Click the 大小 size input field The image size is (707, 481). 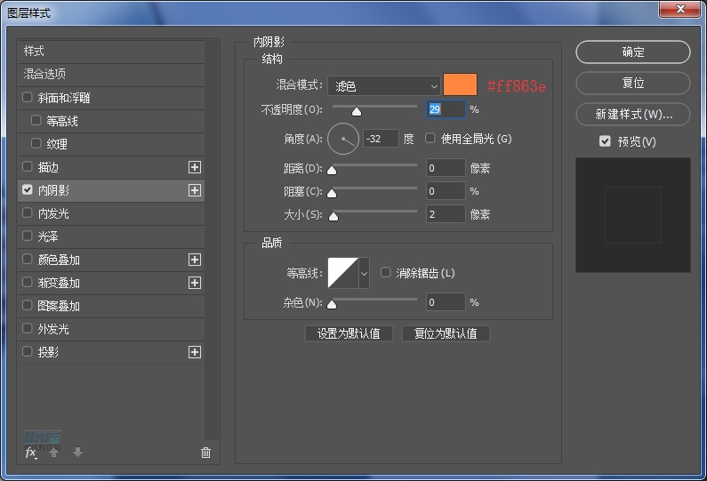pyautogui.click(x=445, y=214)
